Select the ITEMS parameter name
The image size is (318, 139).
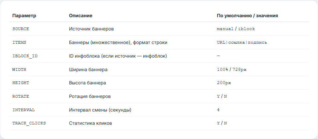coord(19,42)
